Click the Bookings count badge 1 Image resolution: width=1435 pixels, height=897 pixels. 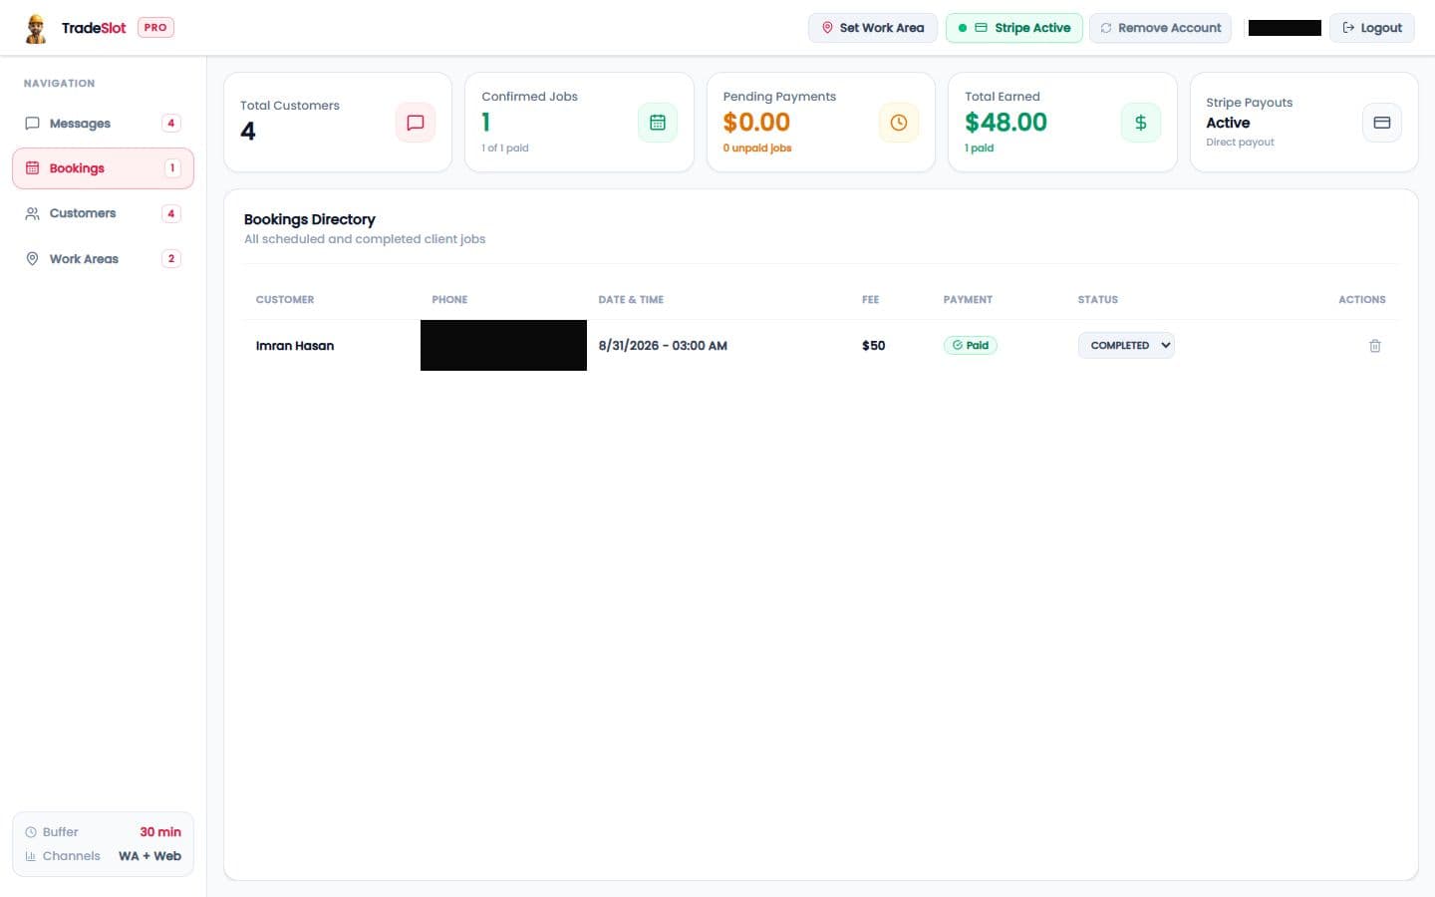click(172, 168)
